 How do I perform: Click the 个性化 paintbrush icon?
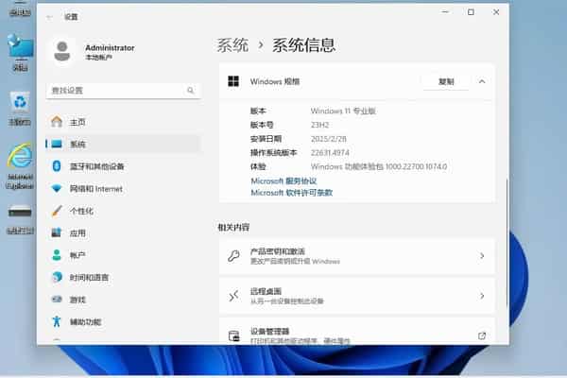tap(57, 211)
